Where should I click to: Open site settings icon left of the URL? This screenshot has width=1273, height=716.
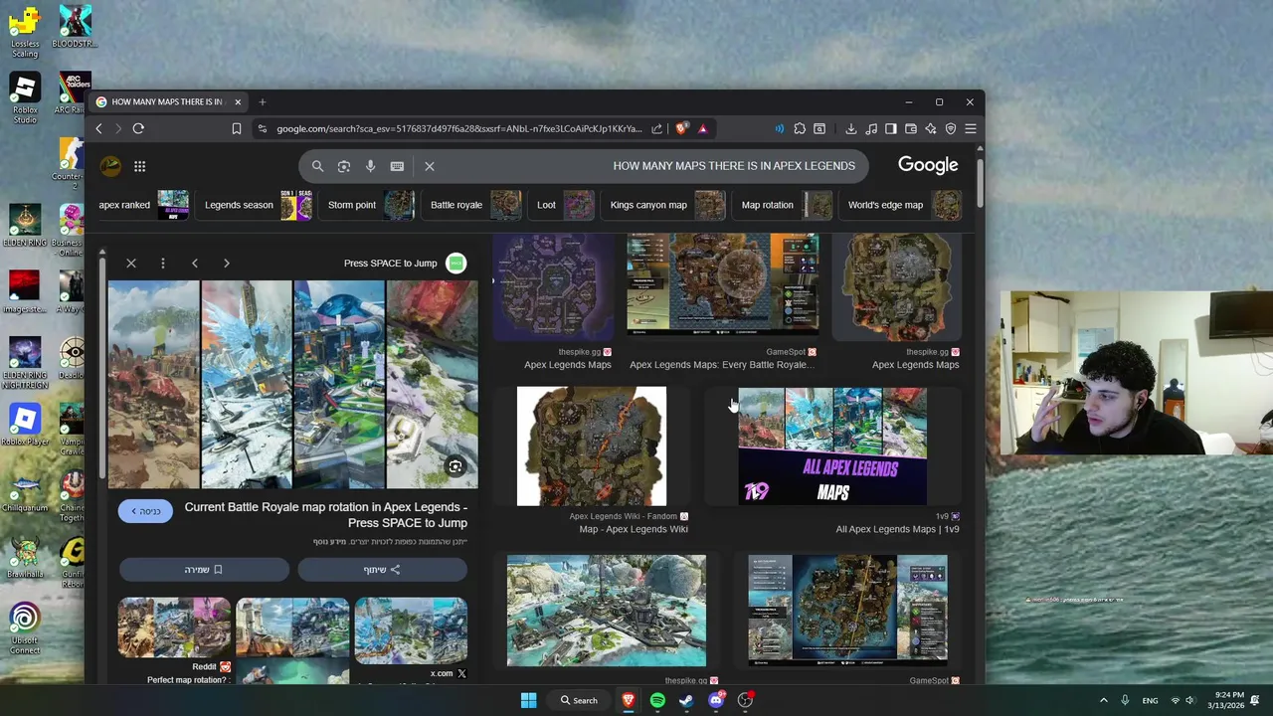262,128
